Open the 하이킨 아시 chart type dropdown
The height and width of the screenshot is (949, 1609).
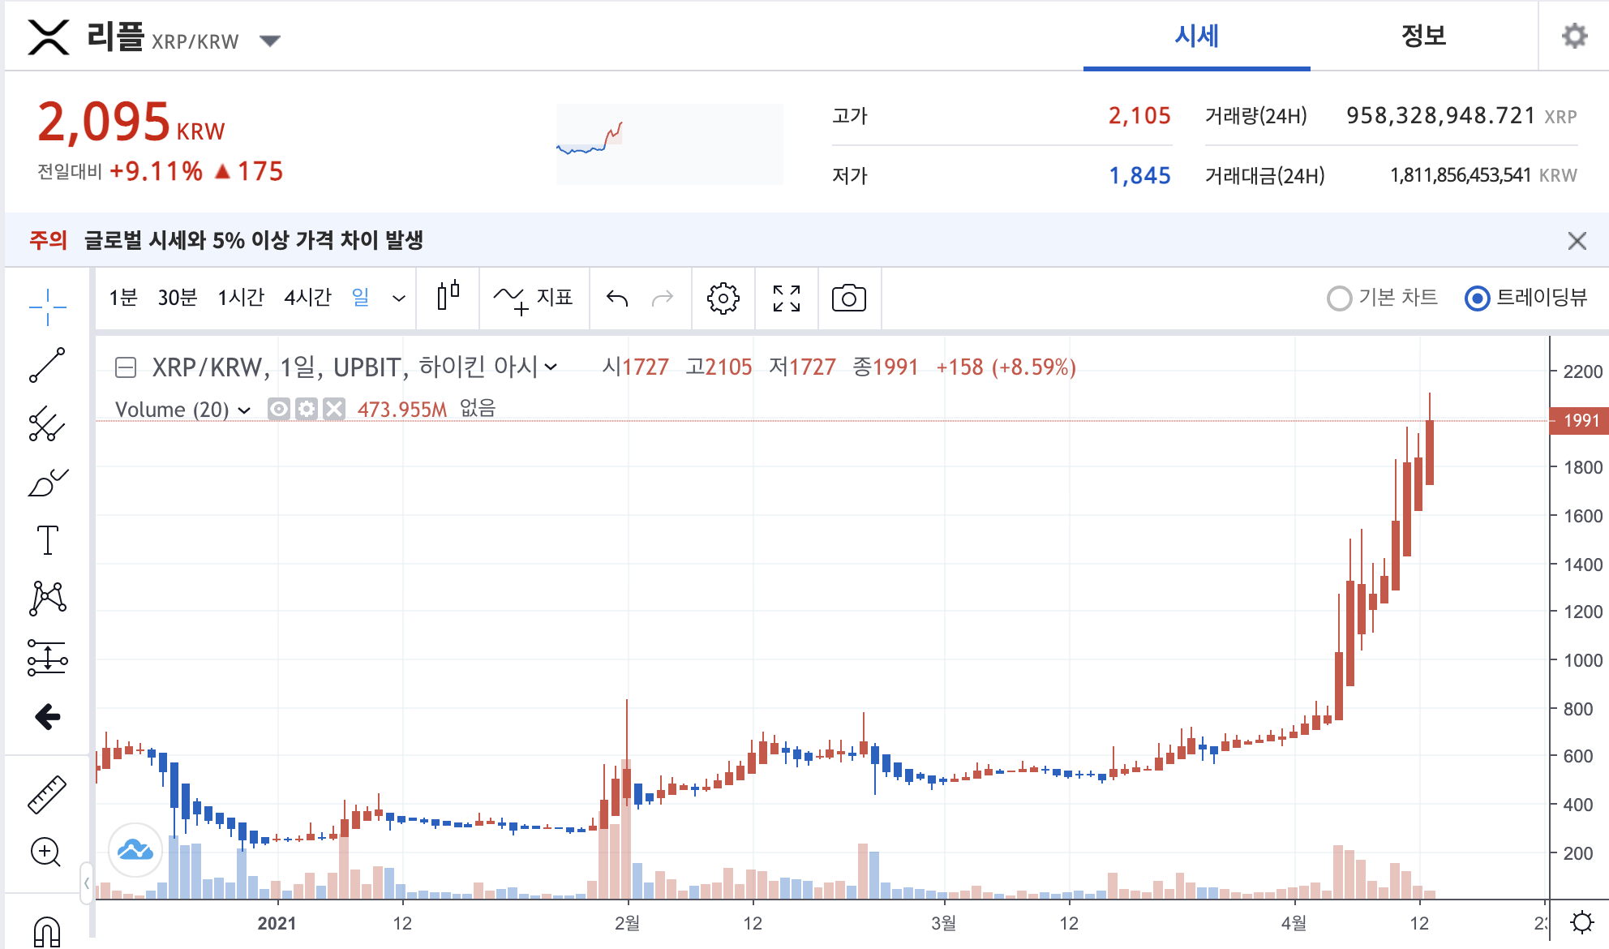point(551,367)
